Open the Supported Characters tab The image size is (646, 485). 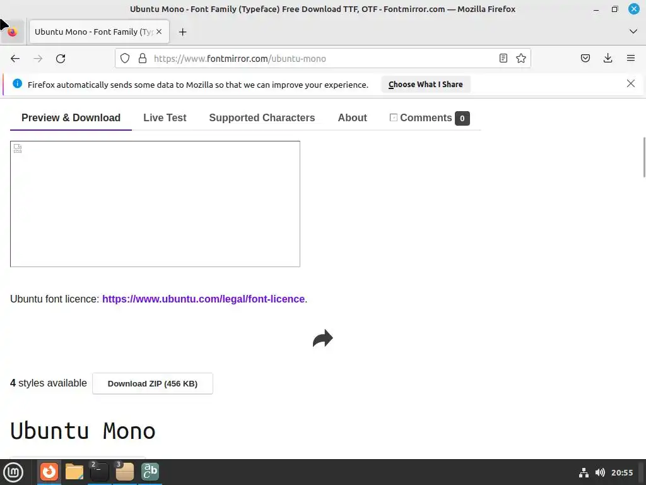point(262,118)
